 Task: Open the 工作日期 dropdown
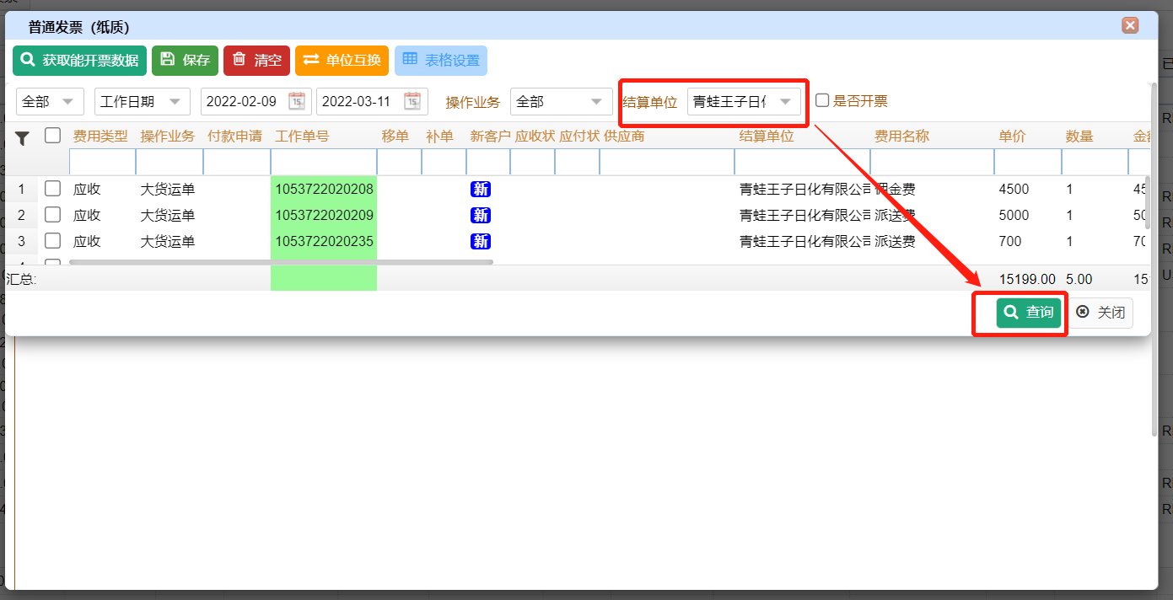[143, 101]
